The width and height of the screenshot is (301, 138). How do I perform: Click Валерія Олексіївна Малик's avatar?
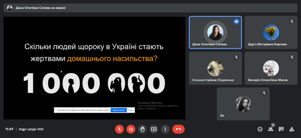(271, 68)
